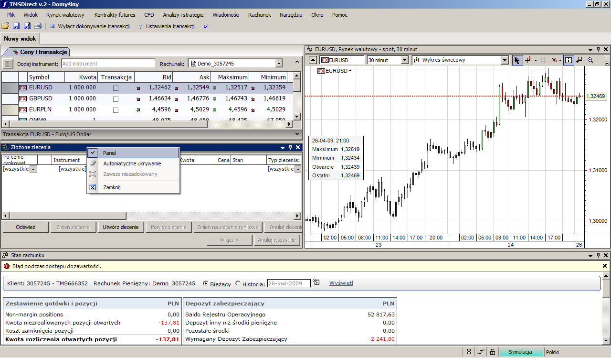This screenshot has width=611, height=358.
Task: Click FX icon in the EURPLN row
Action: [23, 110]
